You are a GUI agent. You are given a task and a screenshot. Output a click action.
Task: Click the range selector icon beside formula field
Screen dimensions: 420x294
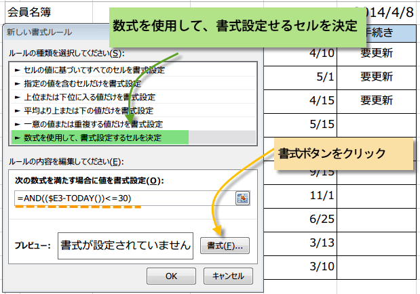[243, 198]
